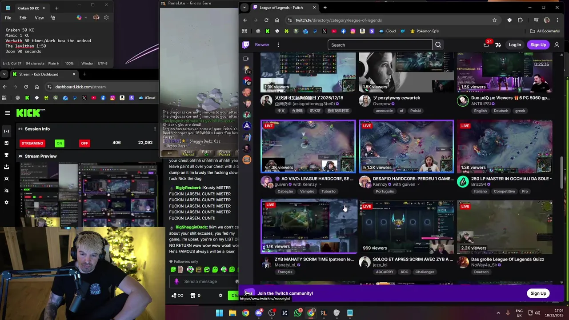Open the tab search chevron in Twitch browser
569x320 pixels.
pyautogui.click(x=244, y=8)
